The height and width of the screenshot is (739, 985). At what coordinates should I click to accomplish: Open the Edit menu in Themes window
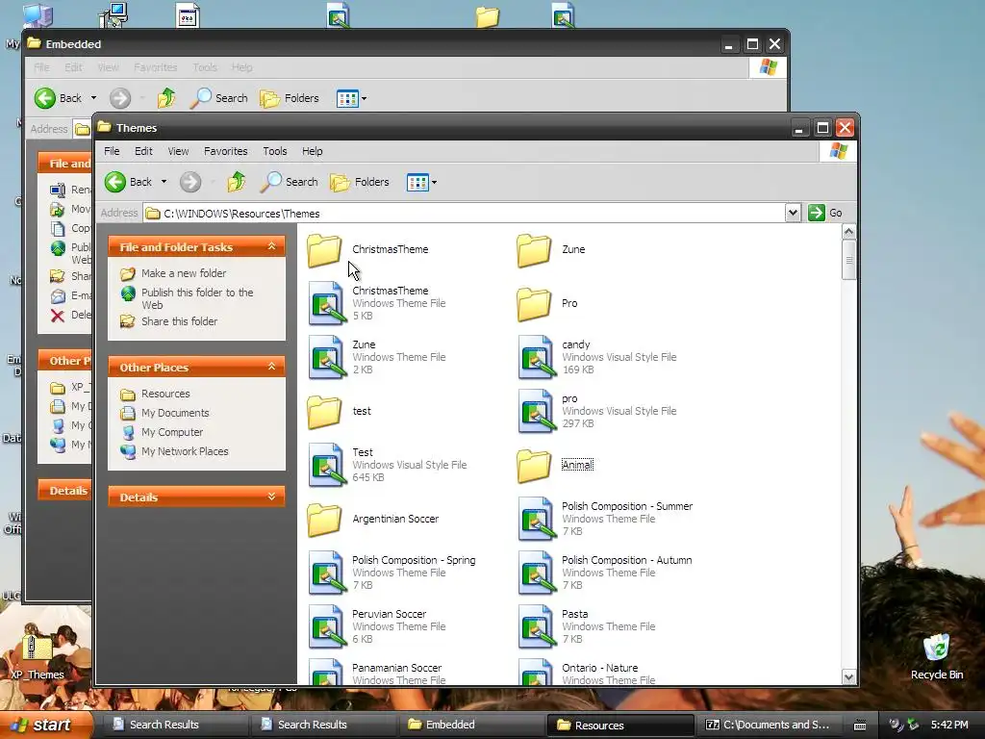tap(143, 151)
